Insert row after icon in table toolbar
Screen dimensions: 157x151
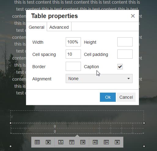72,142
